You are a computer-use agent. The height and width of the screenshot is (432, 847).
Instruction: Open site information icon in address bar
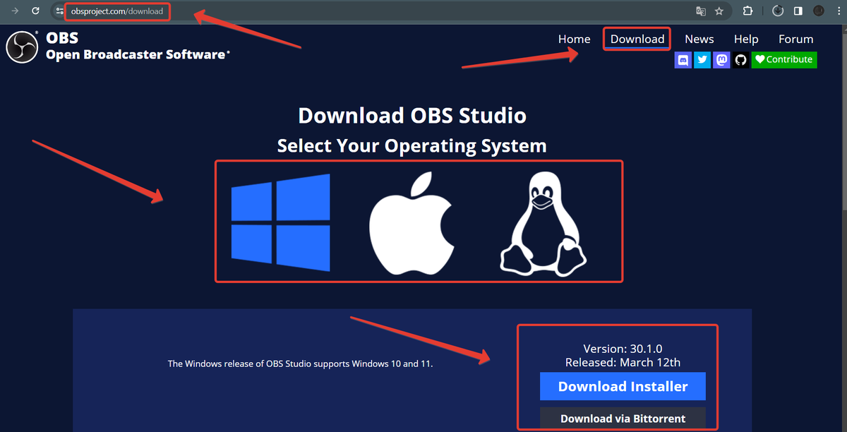(x=60, y=11)
